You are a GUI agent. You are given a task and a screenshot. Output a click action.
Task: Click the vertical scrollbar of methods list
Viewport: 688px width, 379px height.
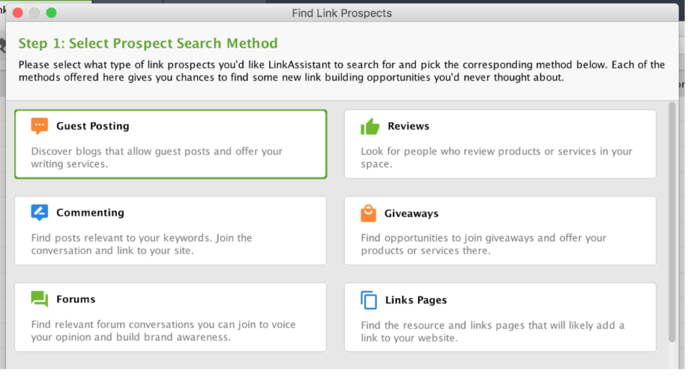click(672, 222)
